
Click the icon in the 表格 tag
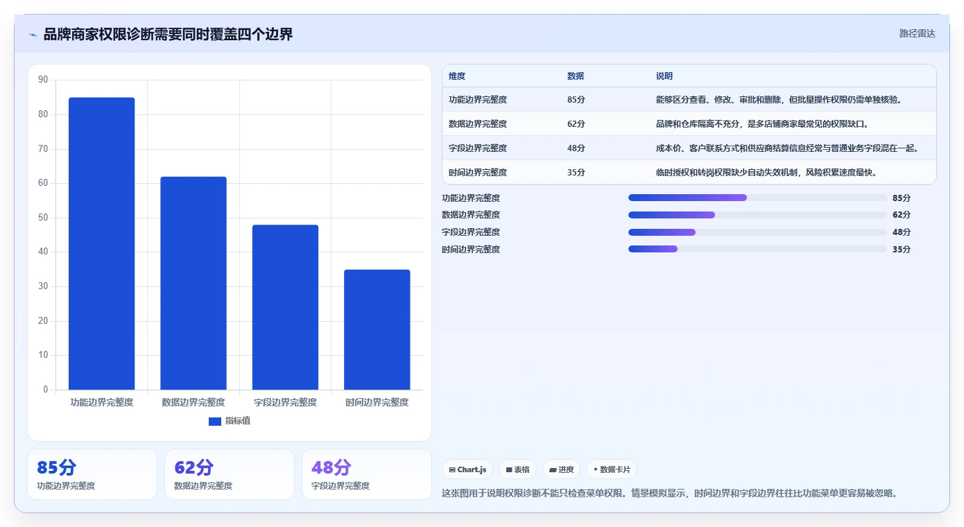[x=509, y=470]
